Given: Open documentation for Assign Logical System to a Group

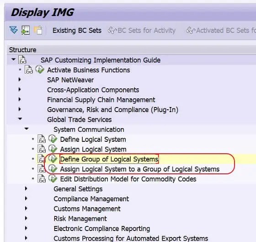Looking at the screenshot, I should pos(41,169).
